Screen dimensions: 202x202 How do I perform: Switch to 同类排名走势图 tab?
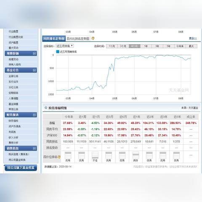pos(54,38)
